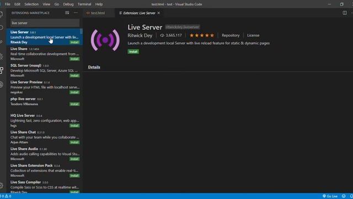
Task: Open the Go menu
Action: pos(56,4)
